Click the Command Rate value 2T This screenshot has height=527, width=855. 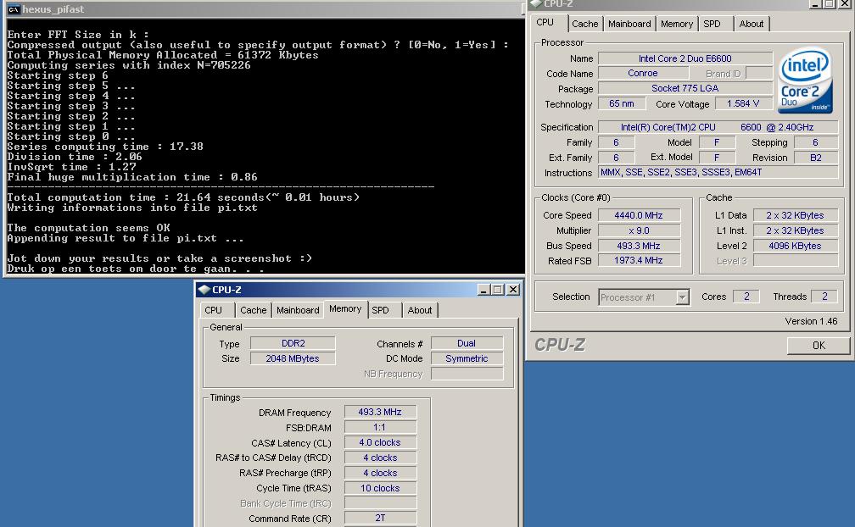tap(380, 519)
